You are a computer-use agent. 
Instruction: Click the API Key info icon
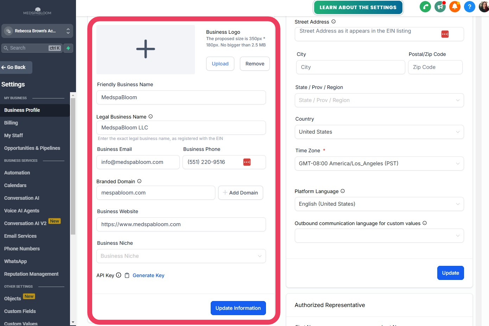click(x=119, y=275)
